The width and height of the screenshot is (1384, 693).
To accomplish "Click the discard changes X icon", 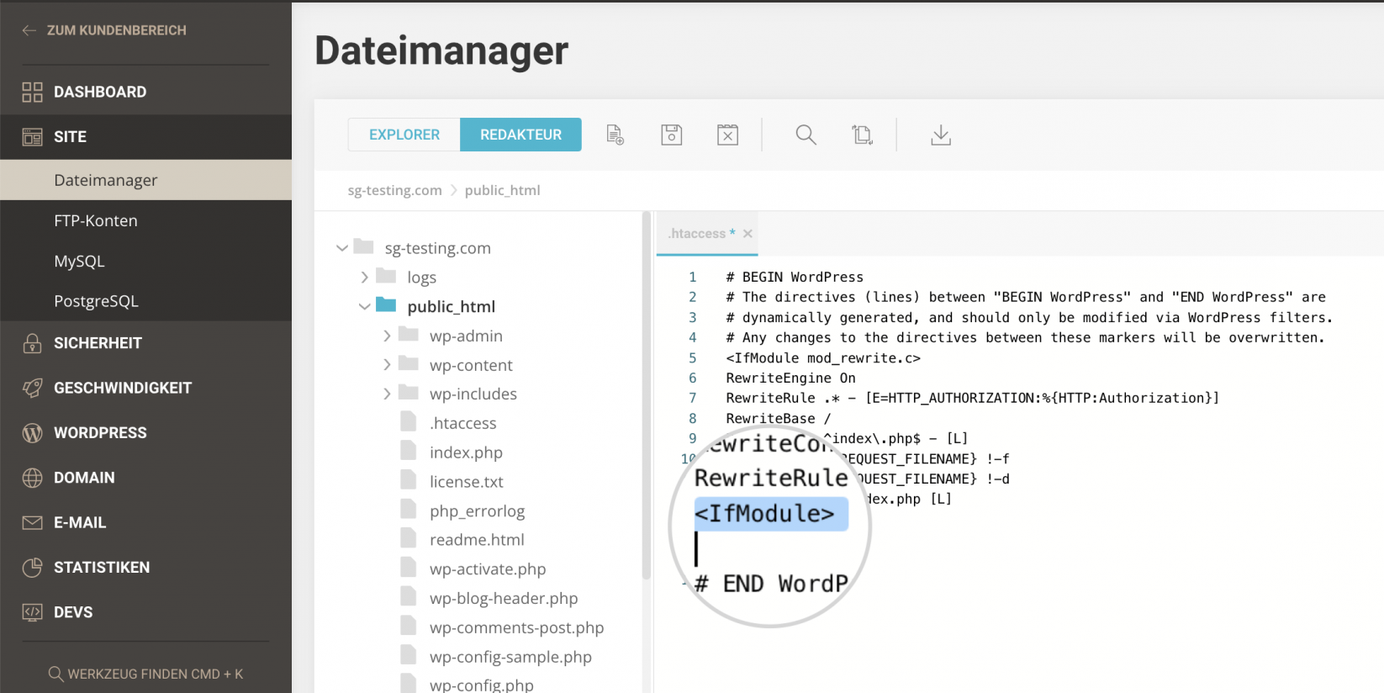I will [727, 135].
